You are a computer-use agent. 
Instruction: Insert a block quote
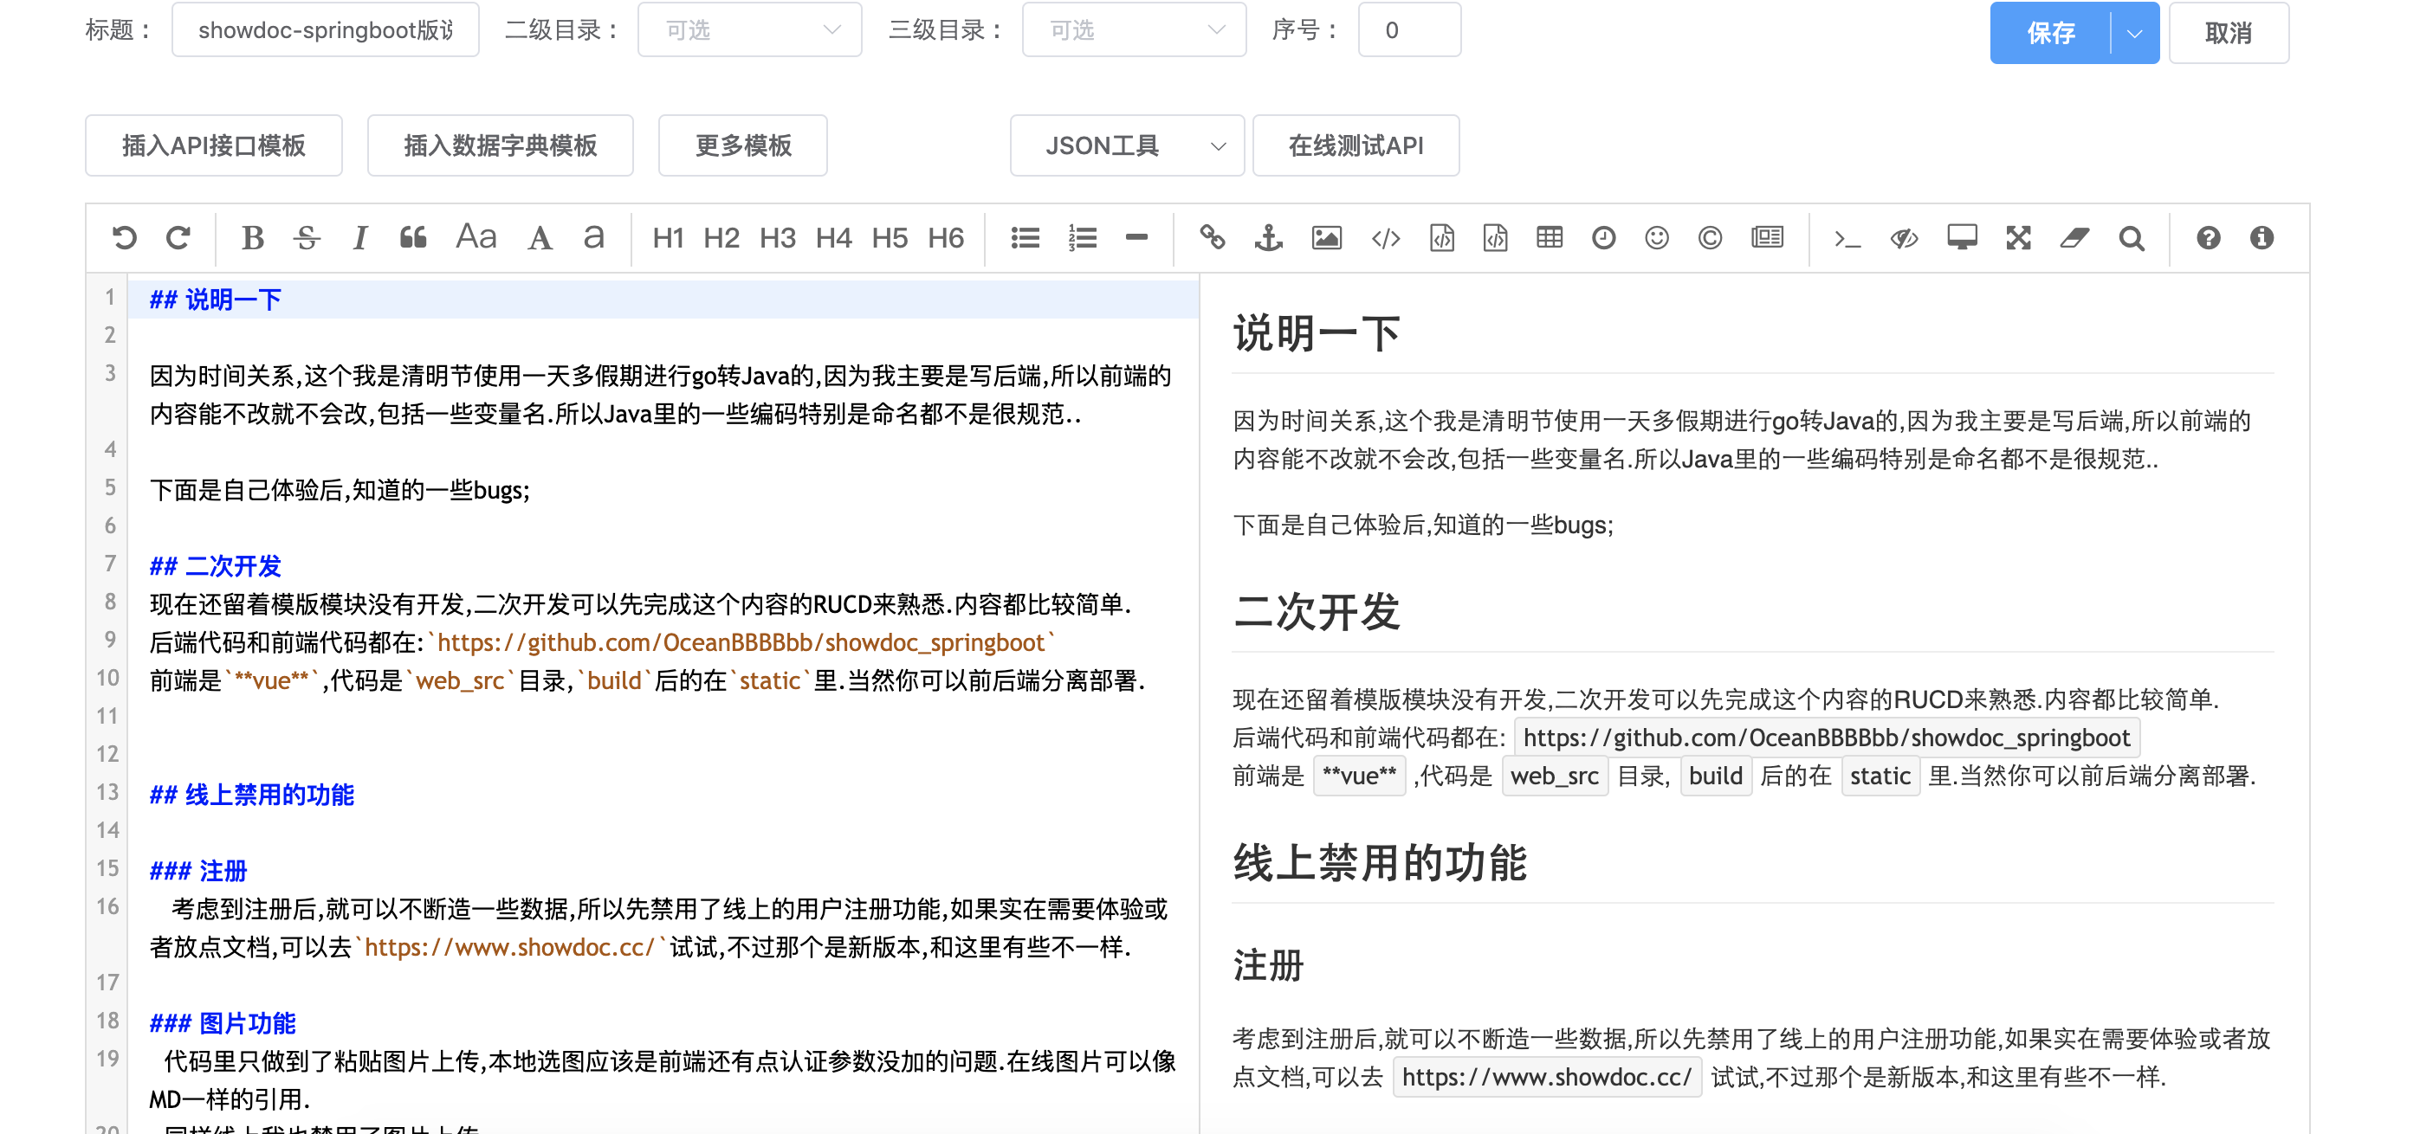[413, 237]
